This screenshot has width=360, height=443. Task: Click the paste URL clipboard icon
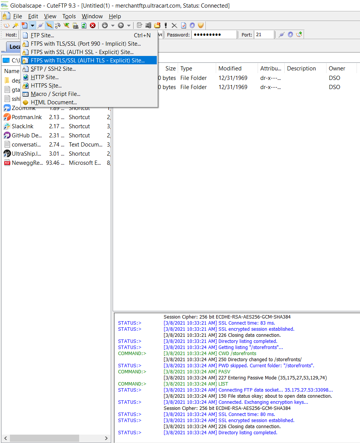click(75, 25)
